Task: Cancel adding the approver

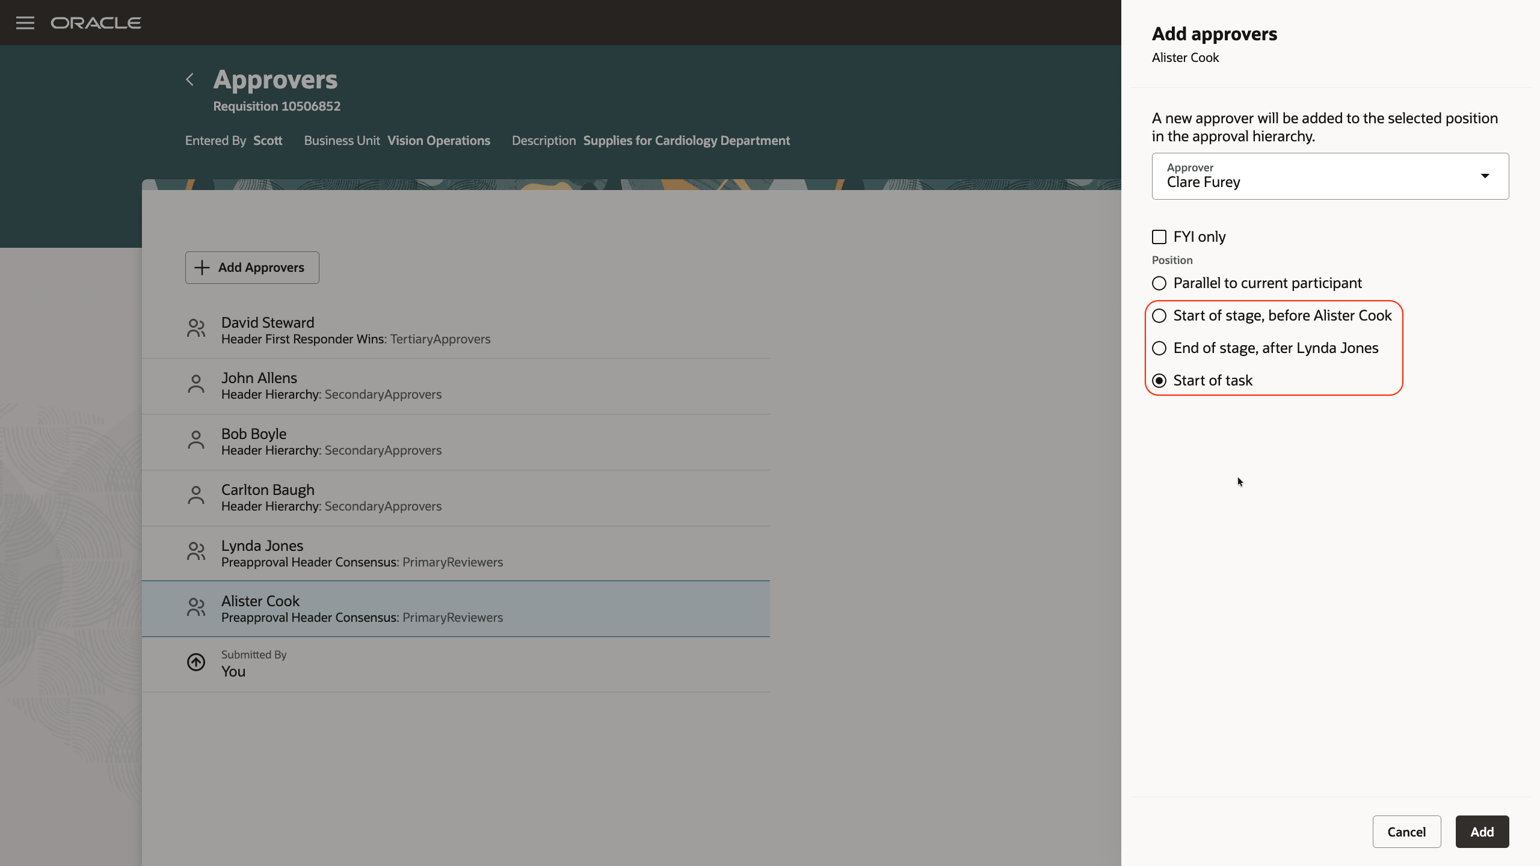Action: [x=1406, y=831]
